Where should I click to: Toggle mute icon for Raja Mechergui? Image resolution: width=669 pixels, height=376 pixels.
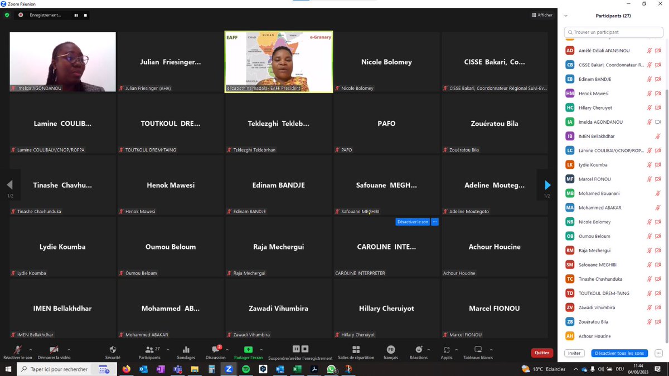[x=649, y=250]
